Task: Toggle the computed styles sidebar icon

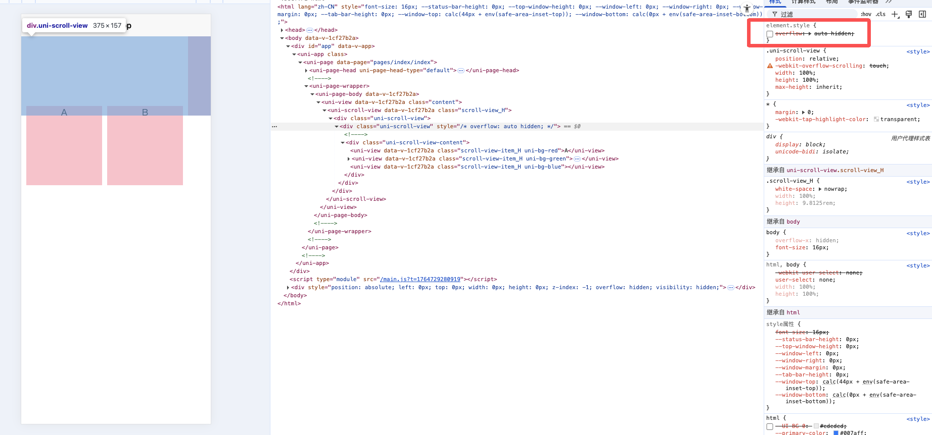Action: 922,14
